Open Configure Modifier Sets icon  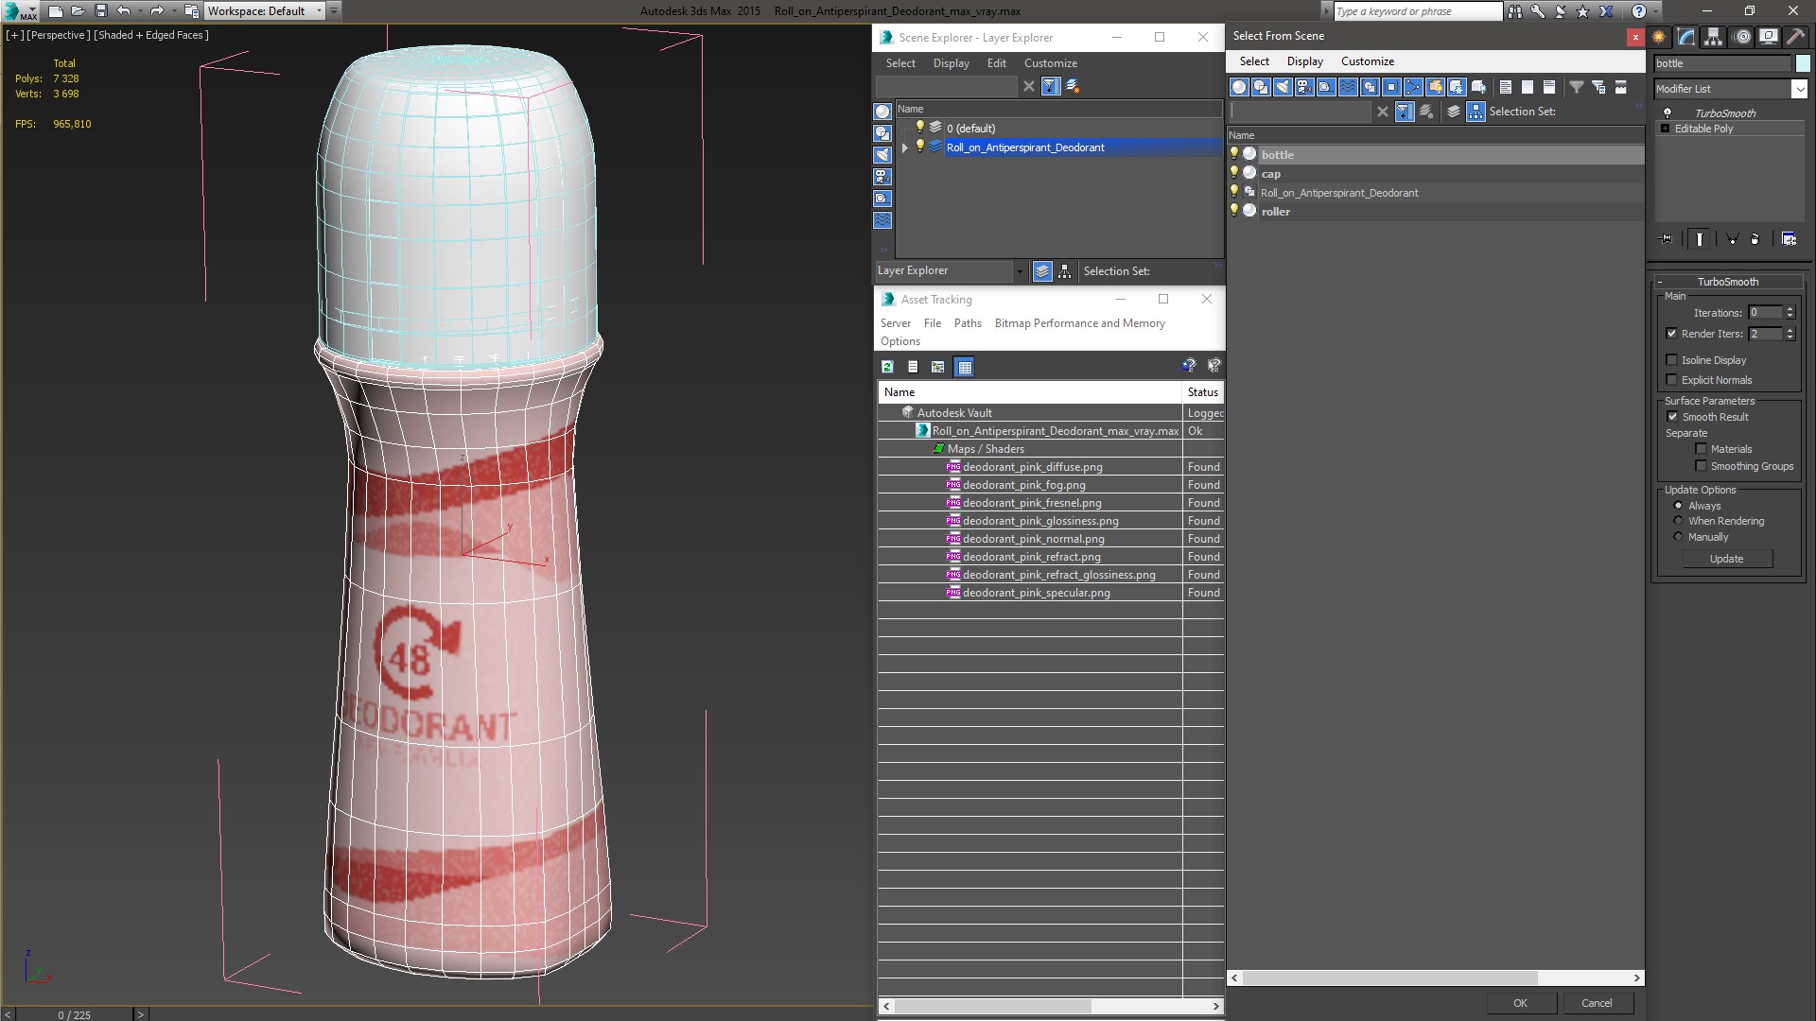1790,239
